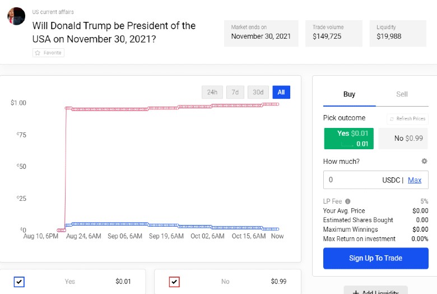Click the plus icon on Add Liquidity
This screenshot has width=437, height=294.
click(355, 292)
